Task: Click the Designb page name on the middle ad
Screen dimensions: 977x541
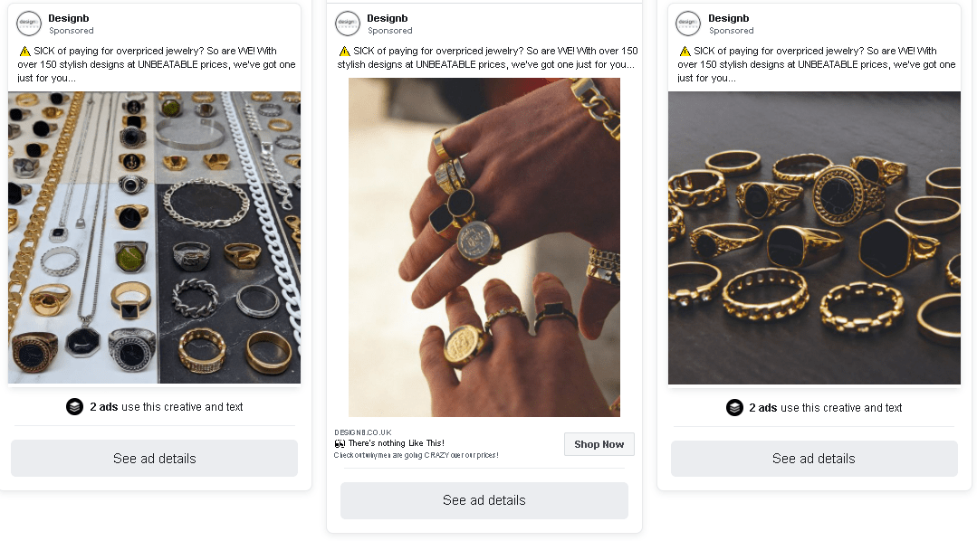Action: coord(389,16)
